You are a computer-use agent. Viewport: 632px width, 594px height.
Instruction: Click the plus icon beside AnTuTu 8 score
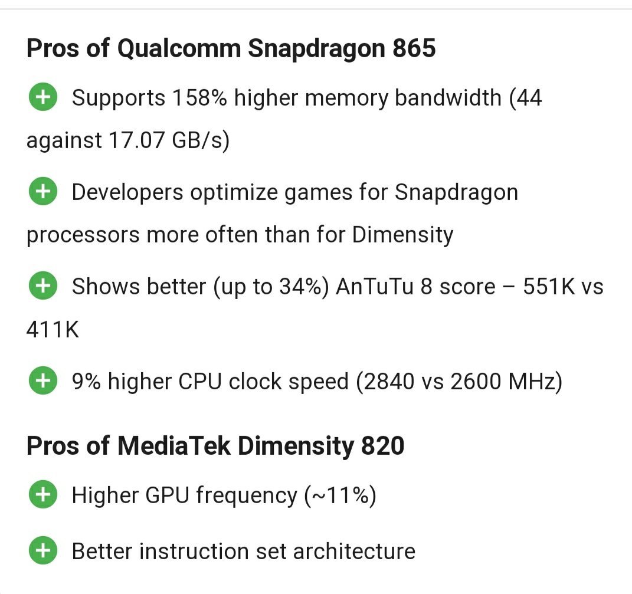click(x=42, y=285)
